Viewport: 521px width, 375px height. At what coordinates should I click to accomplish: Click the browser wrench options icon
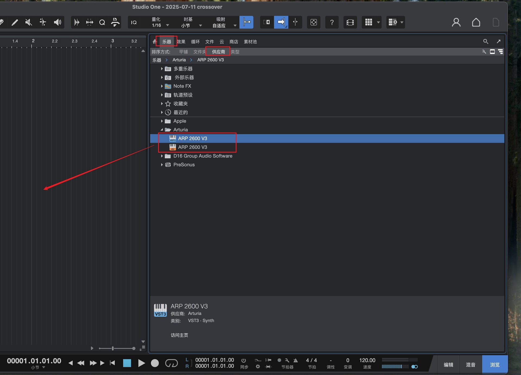[x=484, y=52]
